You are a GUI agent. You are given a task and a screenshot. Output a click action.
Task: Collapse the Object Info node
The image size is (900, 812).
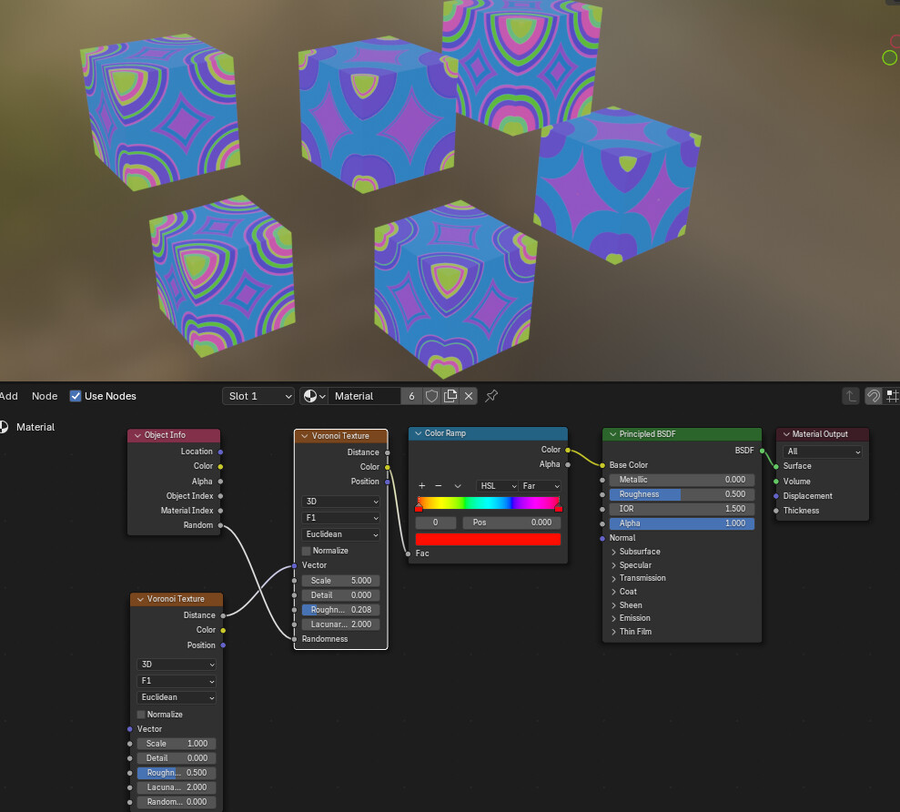[137, 436]
